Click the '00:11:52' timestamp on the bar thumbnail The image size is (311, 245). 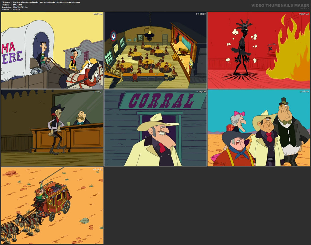[x=98, y=92]
